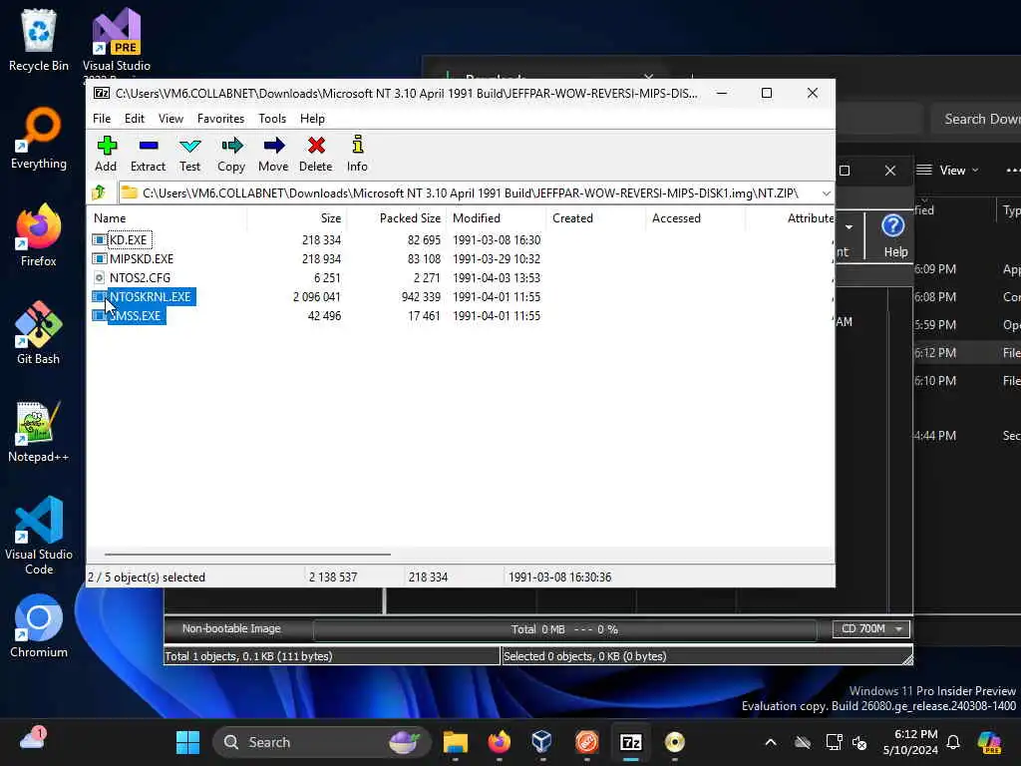The height and width of the screenshot is (766, 1021).
Task: Select the Firefox desktop shortcut
Action: click(x=39, y=235)
